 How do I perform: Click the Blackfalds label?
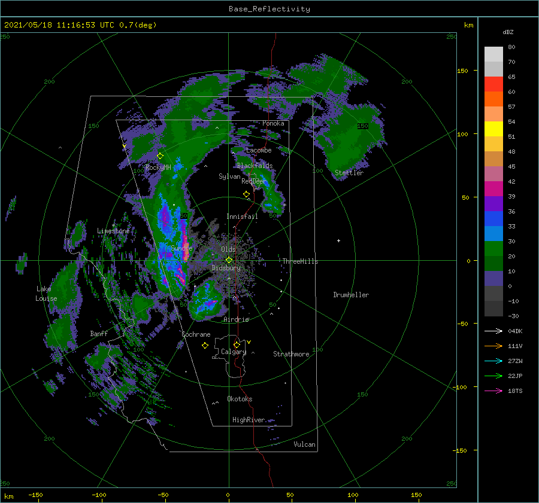[255, 166]
